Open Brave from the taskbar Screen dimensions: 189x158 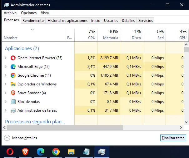click(x=25, y=152)
